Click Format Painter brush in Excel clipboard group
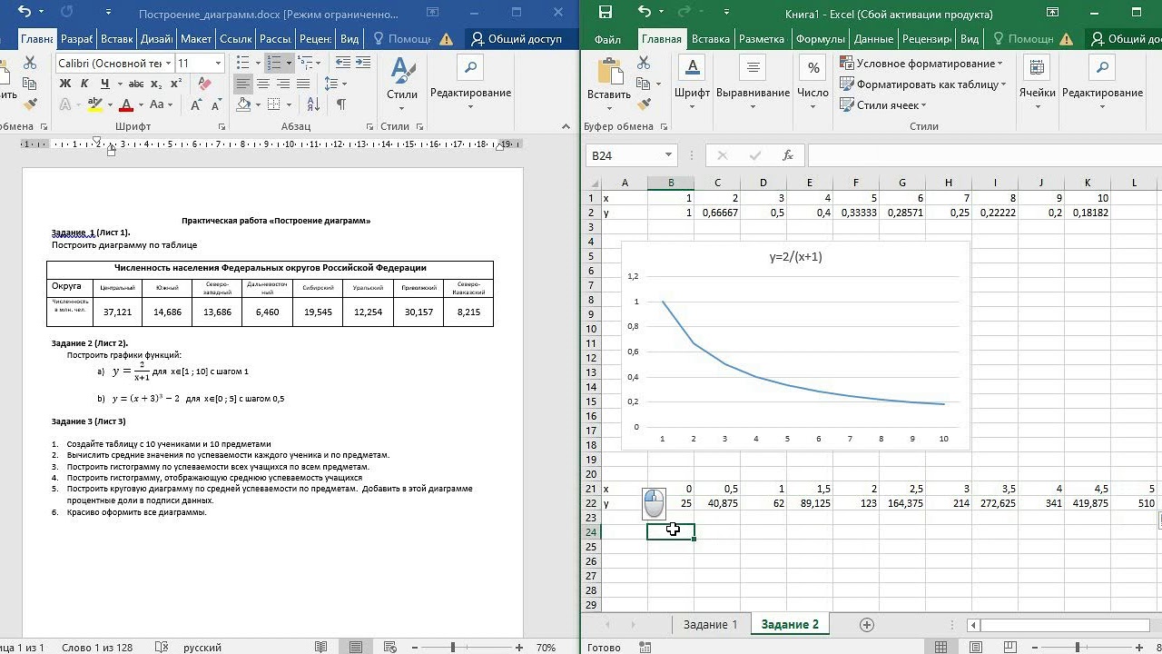 coord(644,104)
